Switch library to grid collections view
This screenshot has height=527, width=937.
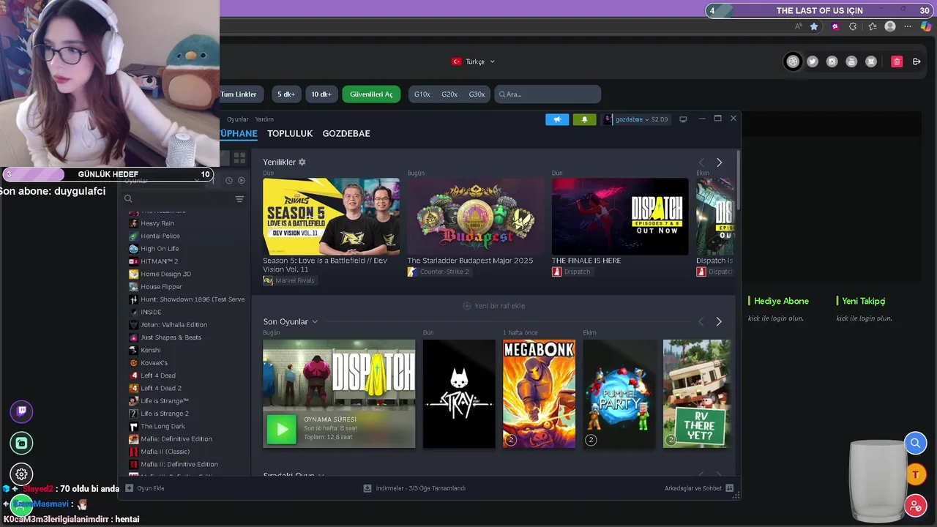239,157
